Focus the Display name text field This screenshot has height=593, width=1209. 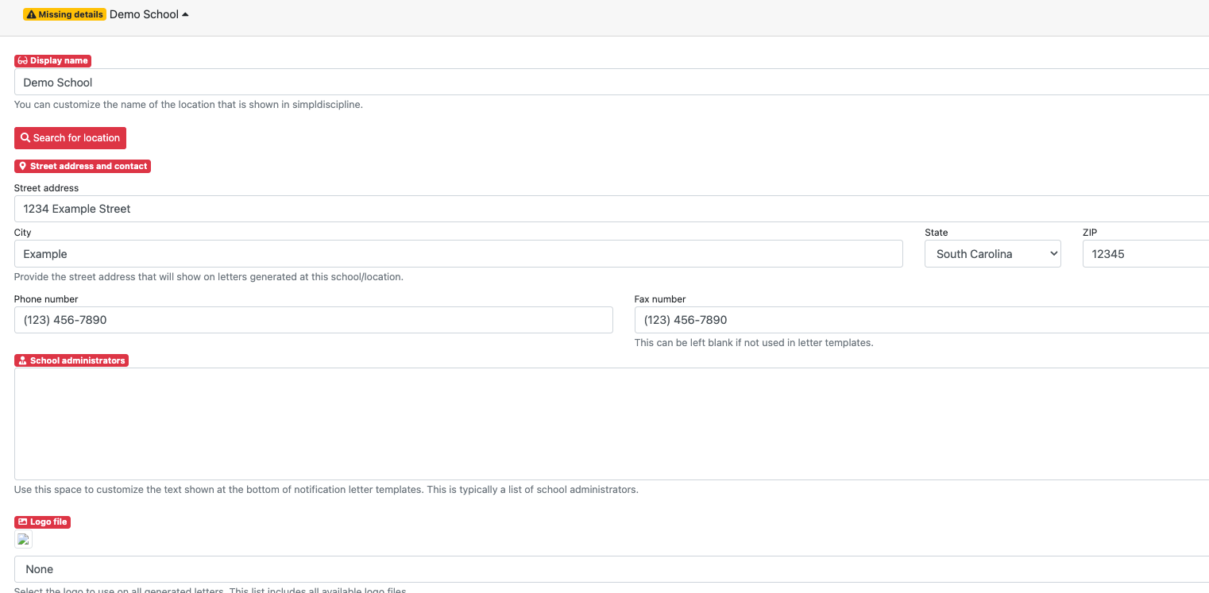(612, 83)
